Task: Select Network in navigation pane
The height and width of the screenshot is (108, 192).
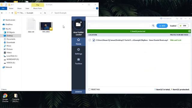Action: point(9,67)
